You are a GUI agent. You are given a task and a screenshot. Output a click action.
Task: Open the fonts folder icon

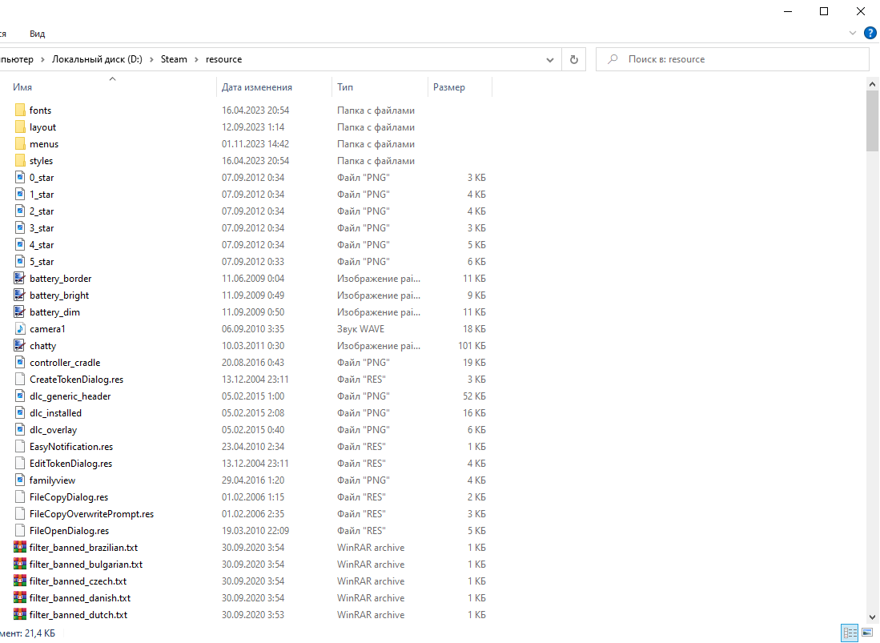(x=20, y=110)
